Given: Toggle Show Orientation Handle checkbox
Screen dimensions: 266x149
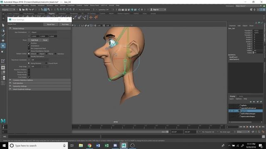Looking at the screenshot, I should pos(29,51).
